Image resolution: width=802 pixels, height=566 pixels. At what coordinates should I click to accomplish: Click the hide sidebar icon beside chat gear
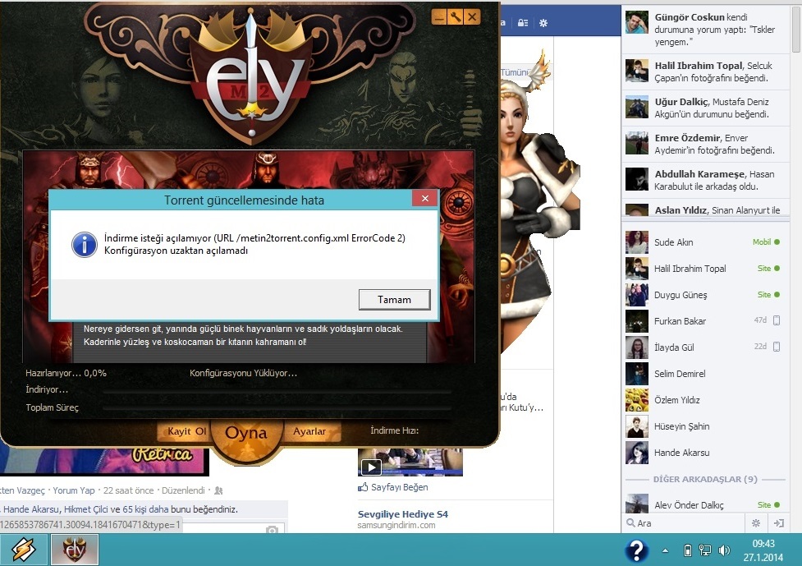pos(778,523)
